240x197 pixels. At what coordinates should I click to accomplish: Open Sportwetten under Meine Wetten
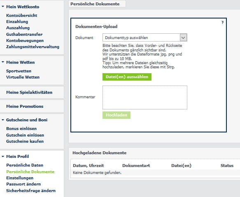pyautogui.click(x=19, y=71)
